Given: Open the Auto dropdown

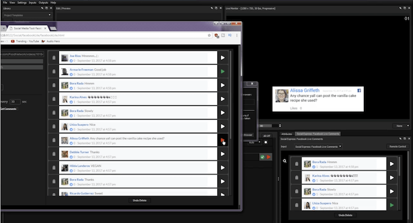Looking at the screenshot, I should click(254, 142).
